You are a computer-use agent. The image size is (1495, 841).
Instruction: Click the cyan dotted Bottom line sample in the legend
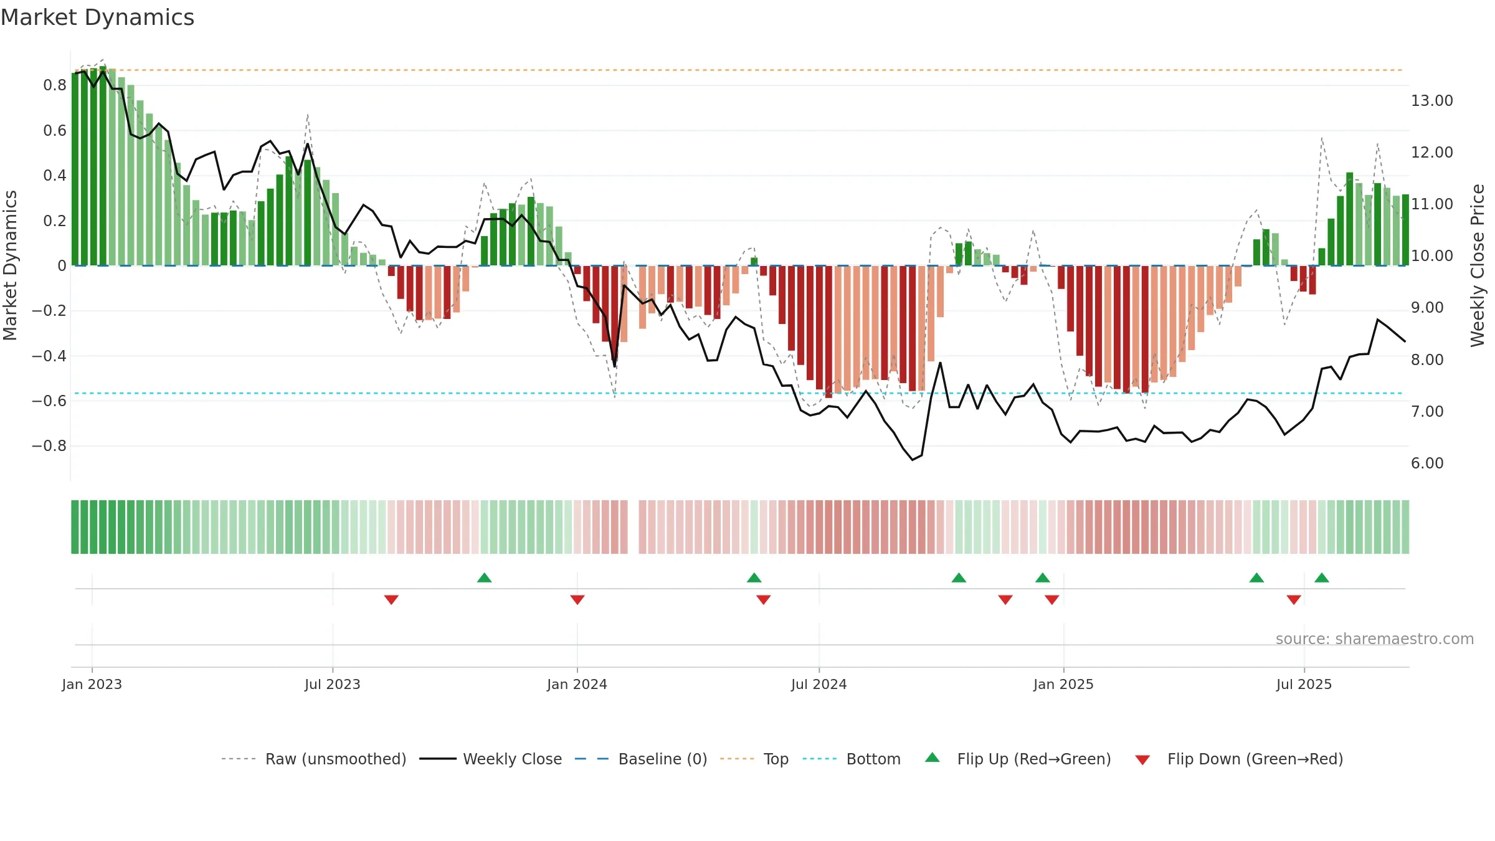click(820, 759)
